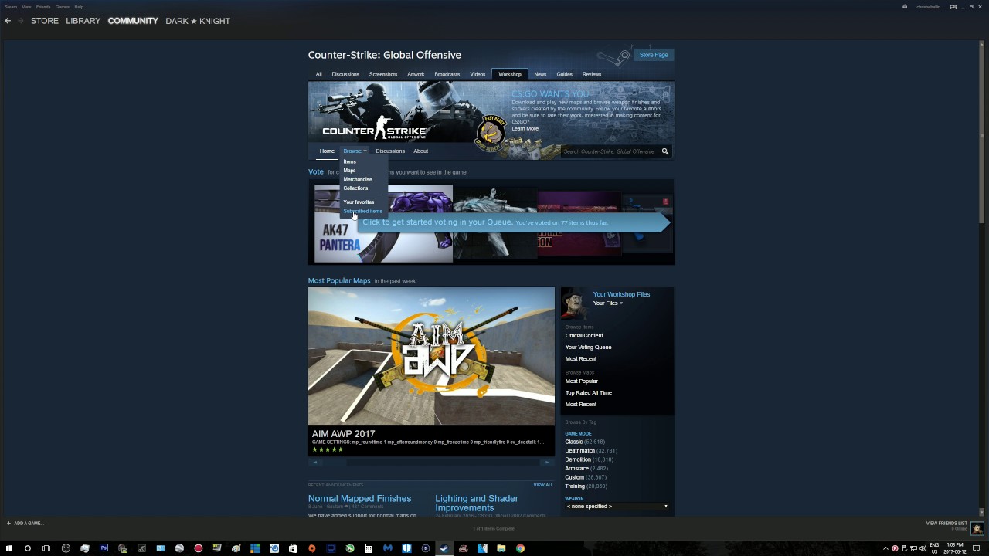
Task: Click the user avatar beside Your Workshop Files
Action: point(574,303)
